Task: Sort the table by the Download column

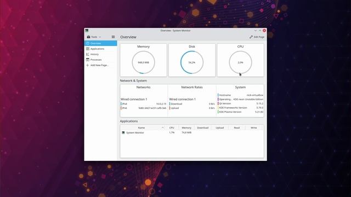Action: coord(202,128)
